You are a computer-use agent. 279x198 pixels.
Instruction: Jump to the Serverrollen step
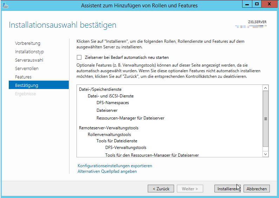(x=27, y=69)
